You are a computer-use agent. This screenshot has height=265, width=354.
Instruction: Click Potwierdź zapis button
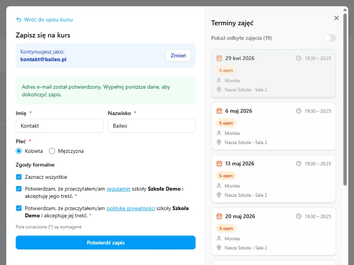click(106, 243)
